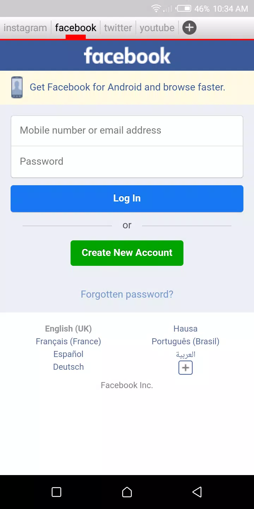Viewport: 254px width, 509px height.
Task: Switch language to Hausa
Action: (186, 329)
